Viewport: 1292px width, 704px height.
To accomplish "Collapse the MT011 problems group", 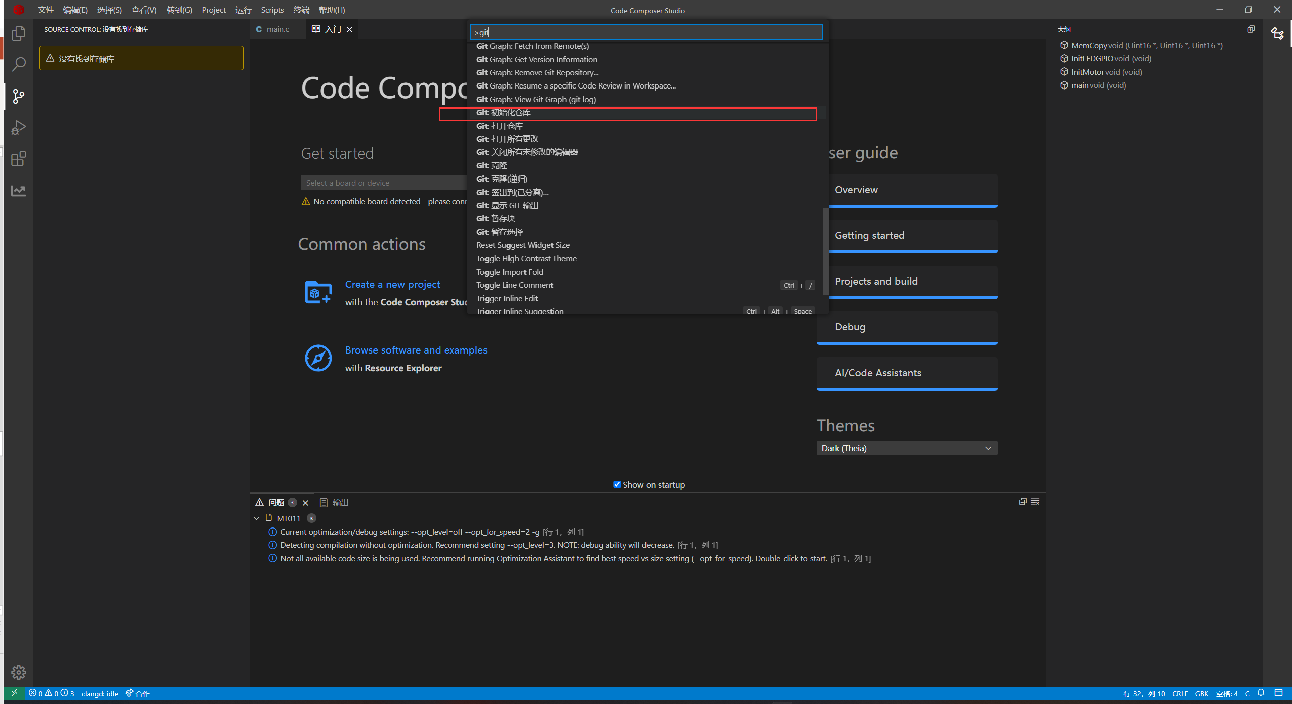I will (257, 518).
